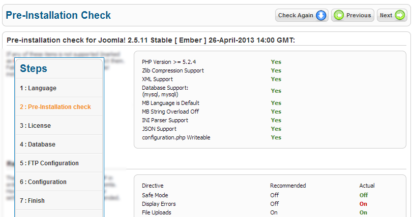Screen dimensions: 413x217
Task: Open step 4 : Database
Action: (59, 144)
